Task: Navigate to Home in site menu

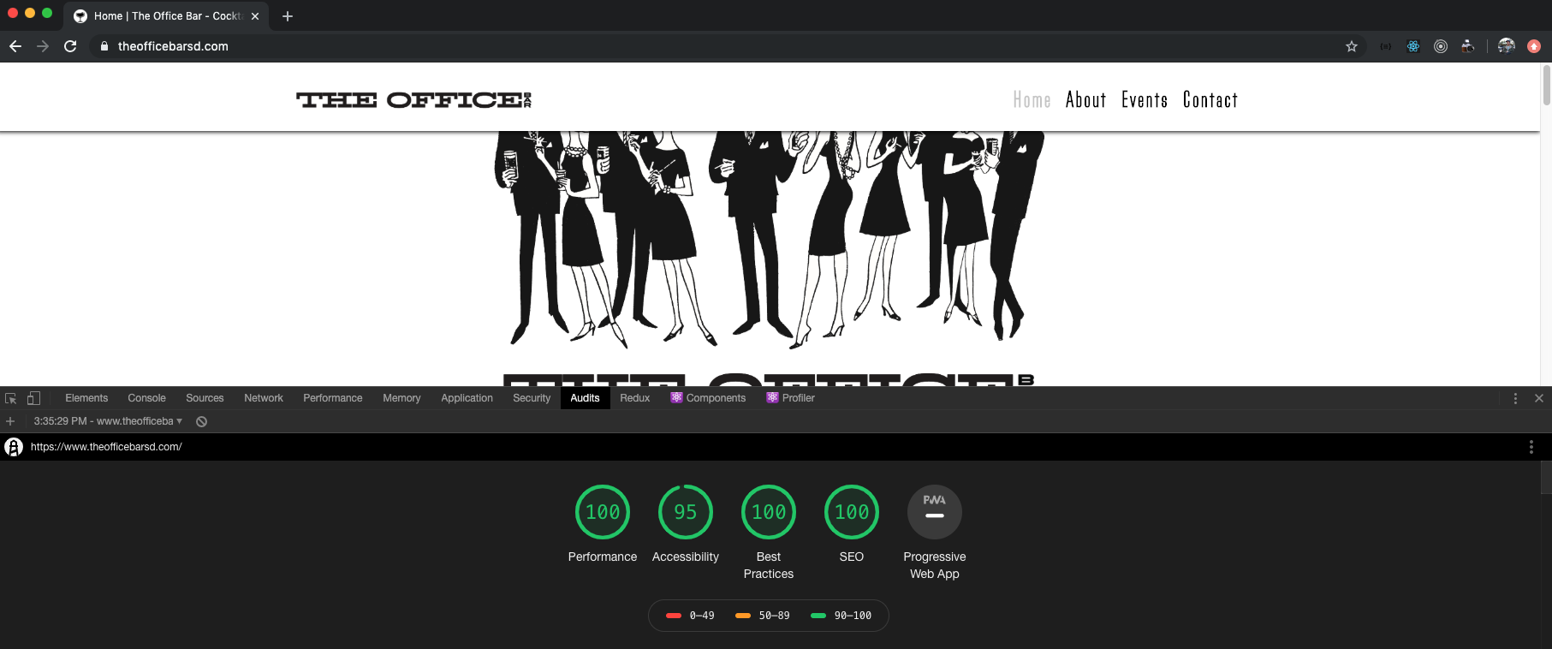Action: 1032,100
